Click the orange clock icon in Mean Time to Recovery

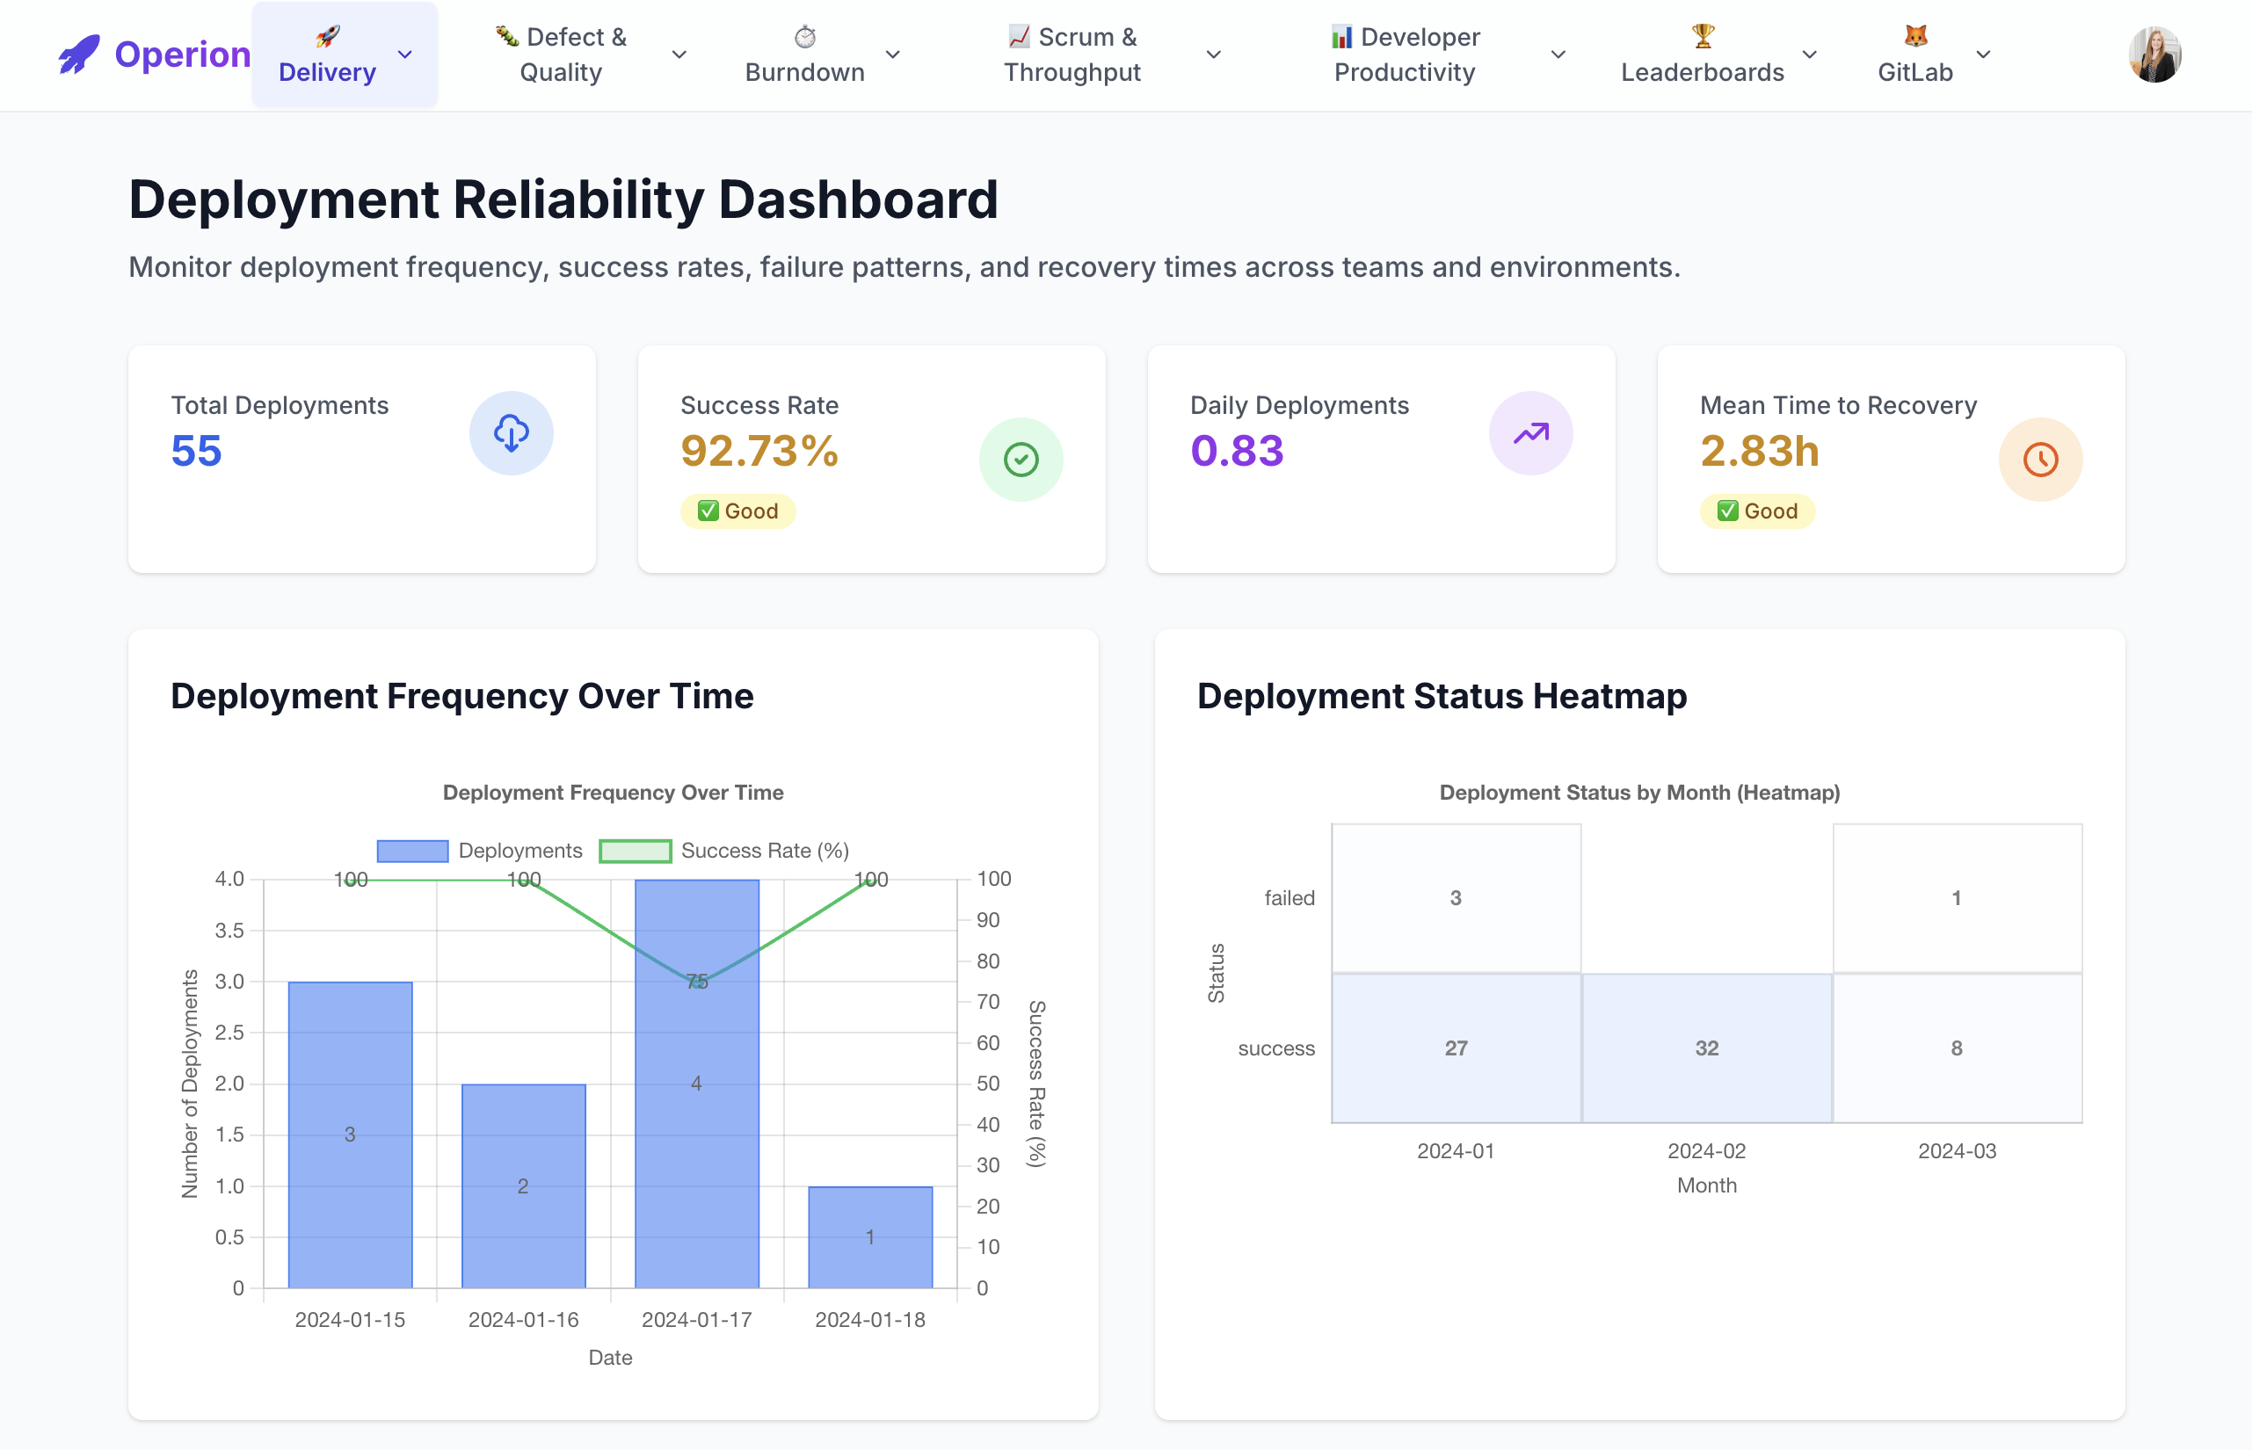tap(2039, 460)
